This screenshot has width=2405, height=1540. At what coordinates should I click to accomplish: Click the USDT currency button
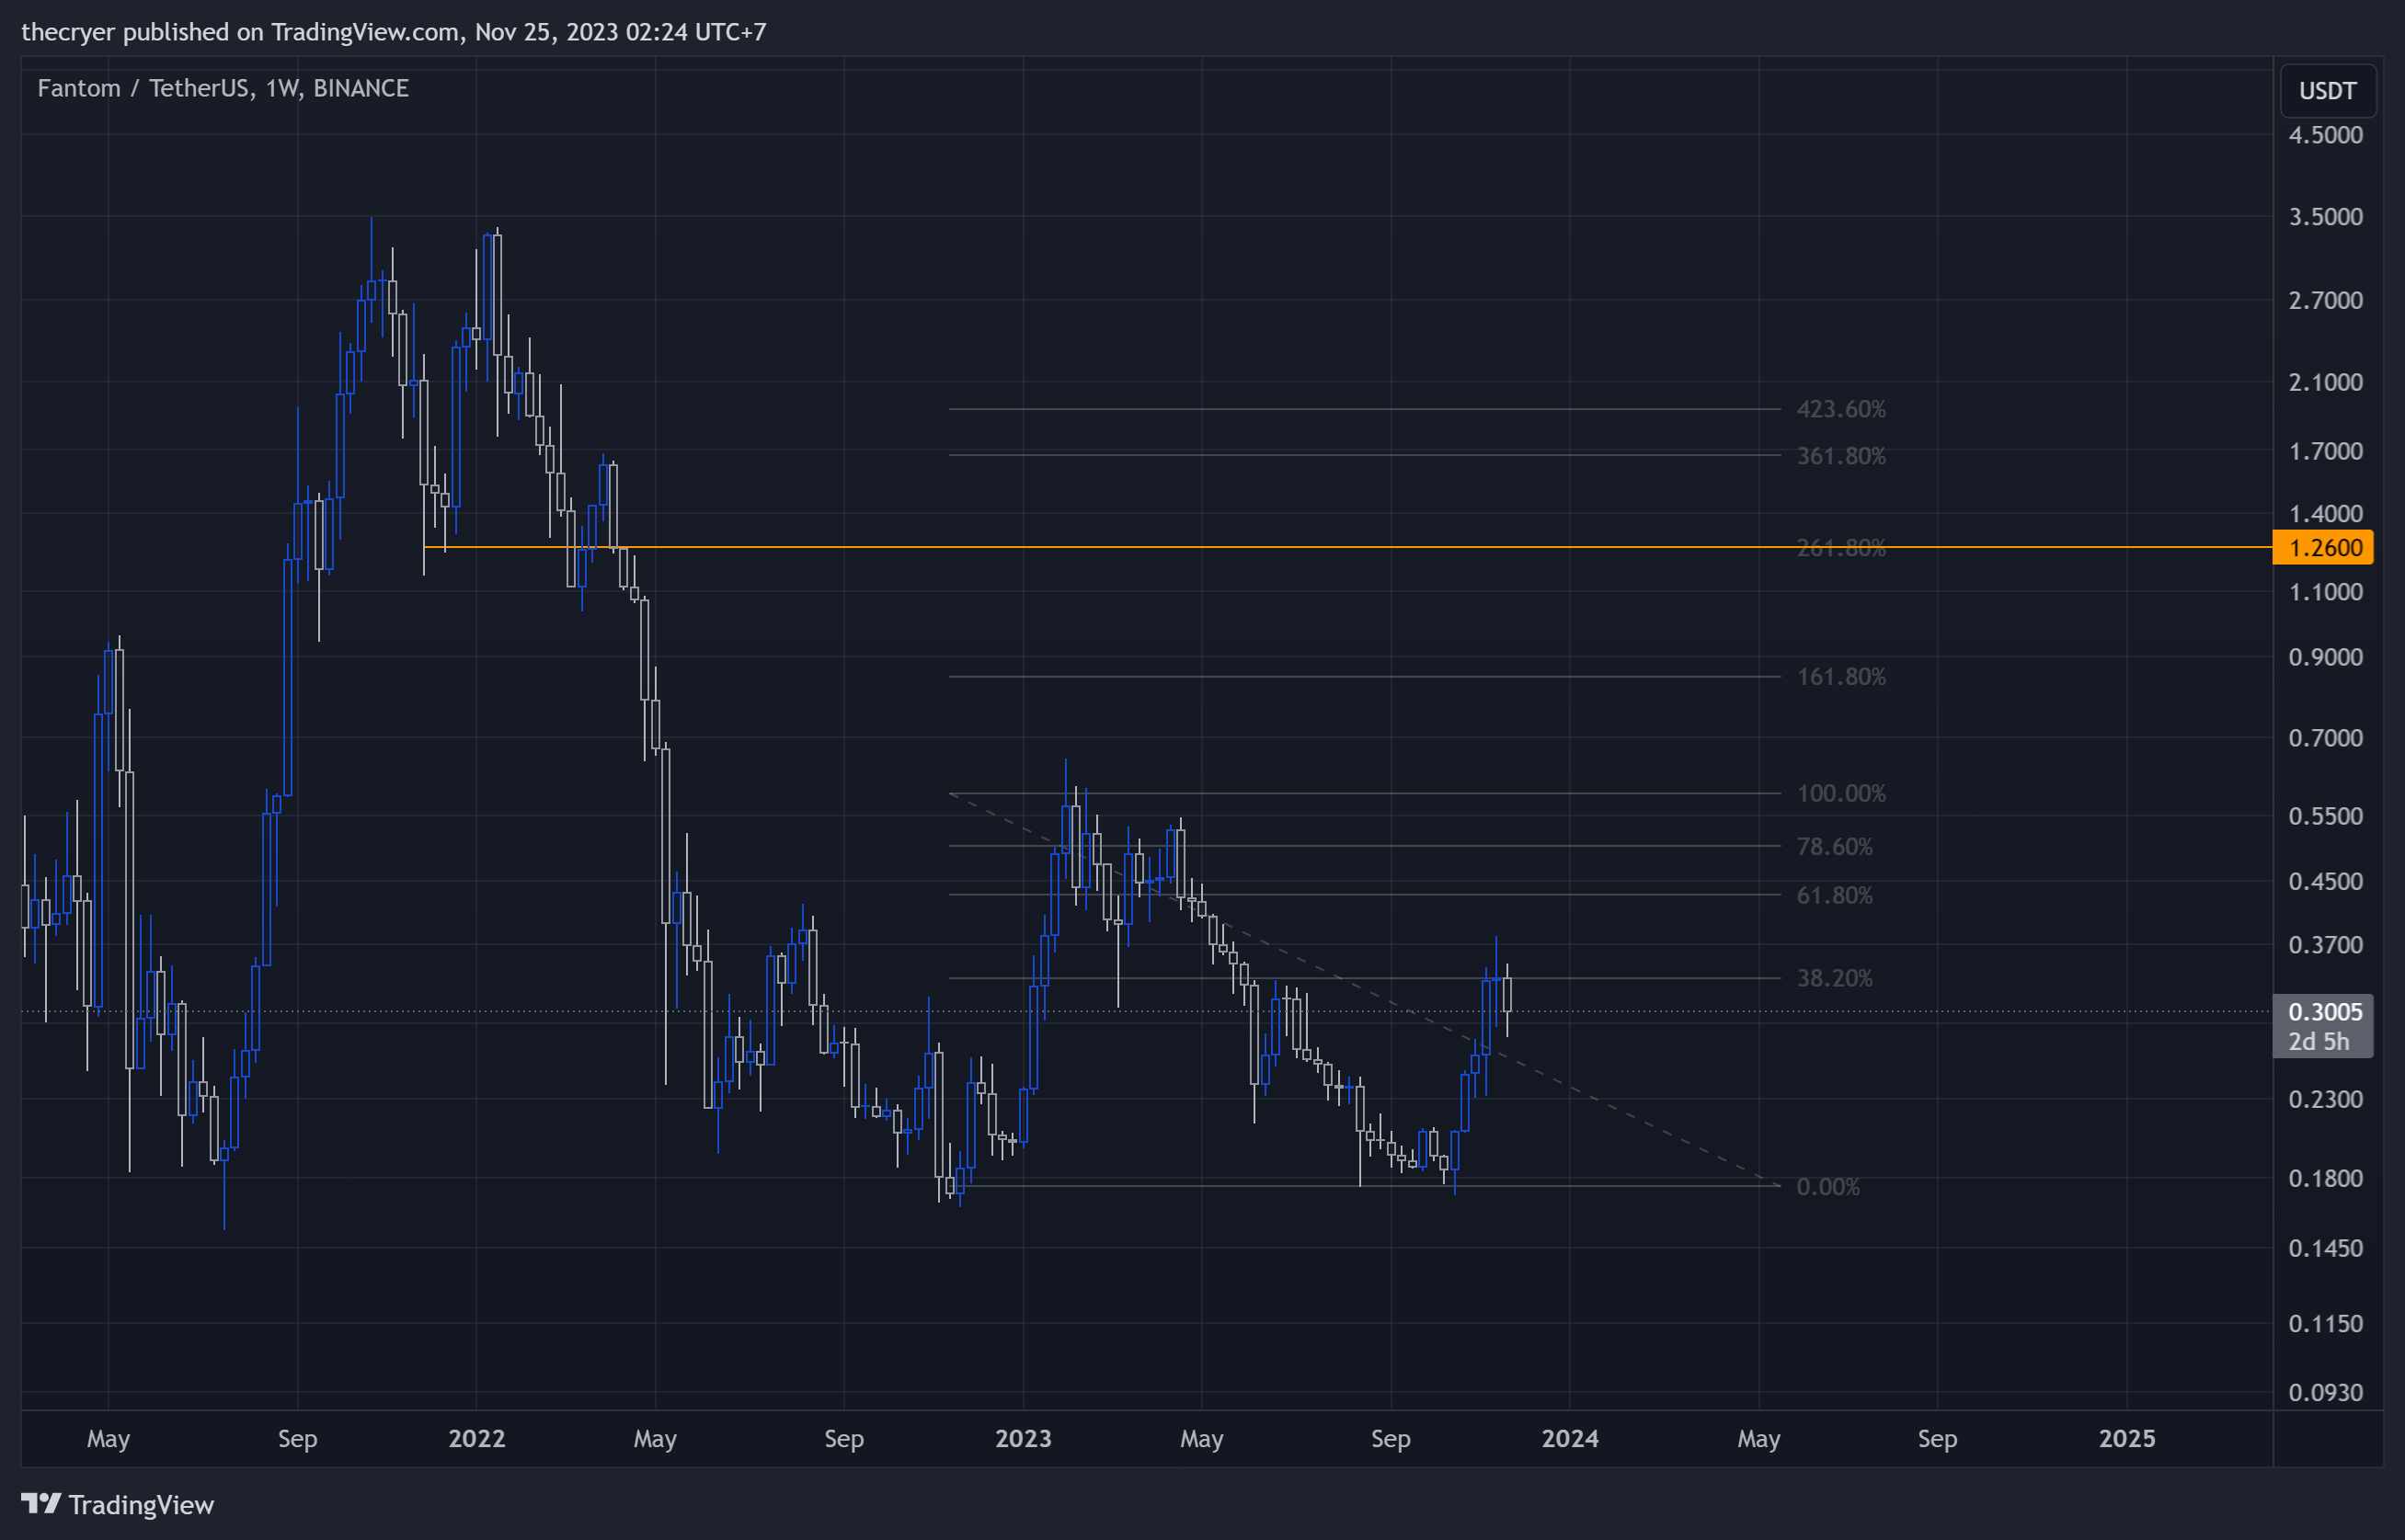2327,91
